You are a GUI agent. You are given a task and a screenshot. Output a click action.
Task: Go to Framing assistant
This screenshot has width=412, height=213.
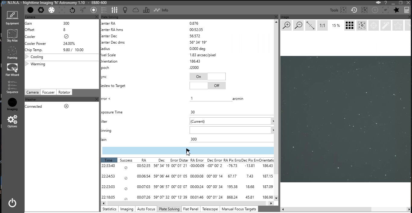pos(12,53)
